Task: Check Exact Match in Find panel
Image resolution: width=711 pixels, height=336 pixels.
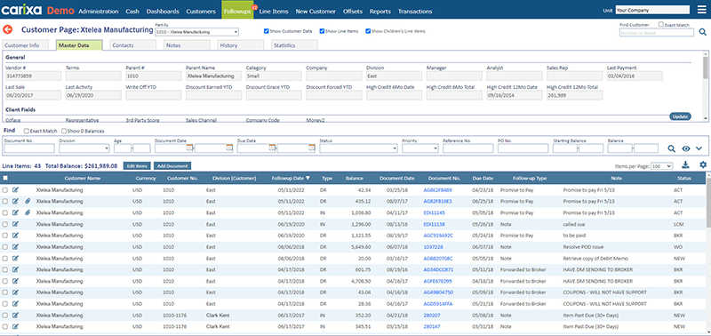Action: click(x=27, y=131)
